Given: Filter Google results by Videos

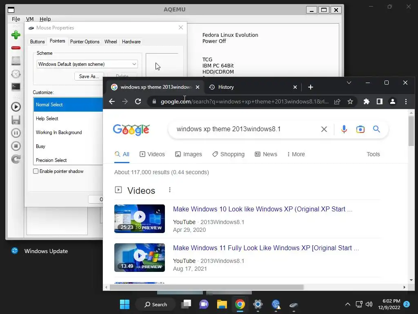Looking at the screenshot, I should pos(152,154).
